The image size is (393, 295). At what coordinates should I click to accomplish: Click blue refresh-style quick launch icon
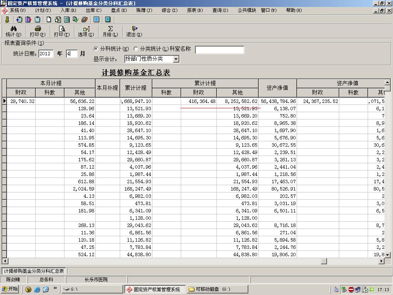click(46, 290)
